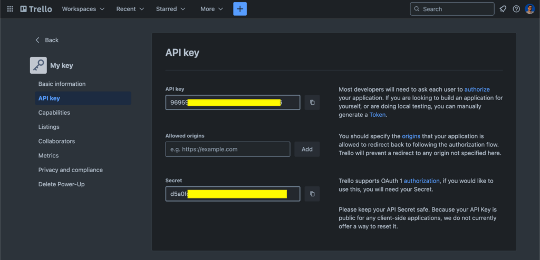
Task: Click the Add origin button
Action: pyautogui.click(x=307, y=149)
